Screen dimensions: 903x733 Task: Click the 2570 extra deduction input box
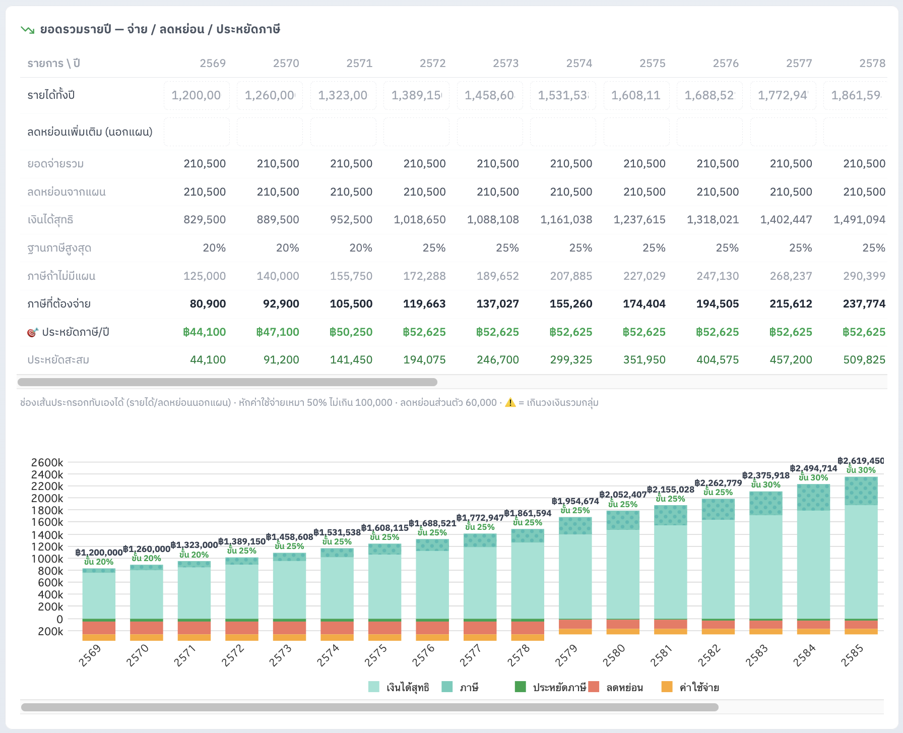coord(270,132)
